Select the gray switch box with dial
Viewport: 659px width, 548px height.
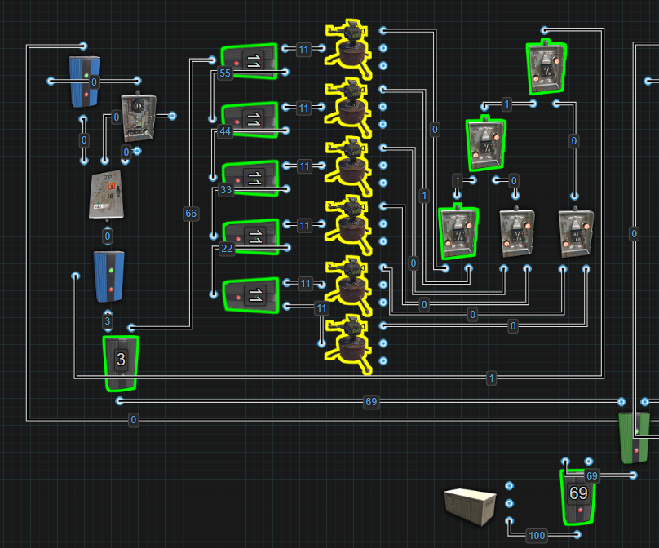139,117
